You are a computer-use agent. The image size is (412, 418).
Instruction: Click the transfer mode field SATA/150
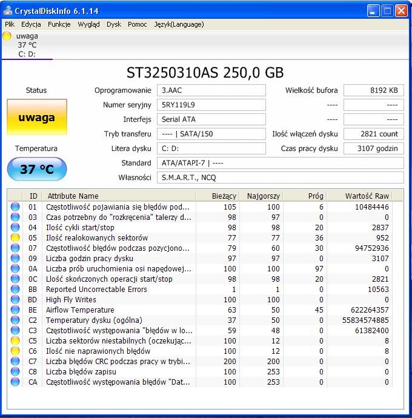click(x=211, y=134)
